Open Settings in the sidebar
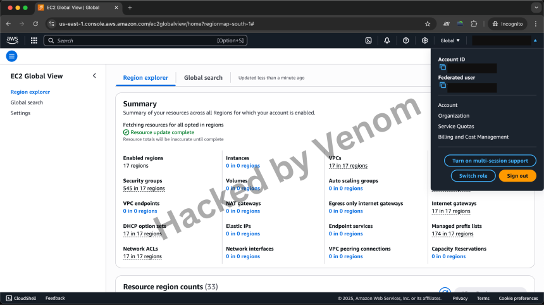Image resolution: width=544 pixels, height=305 pixels. coord(20,113)
